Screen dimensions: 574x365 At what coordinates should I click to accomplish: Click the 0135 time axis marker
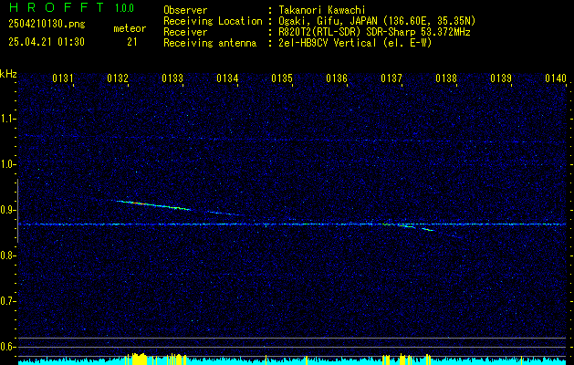(x=282, y=78)
